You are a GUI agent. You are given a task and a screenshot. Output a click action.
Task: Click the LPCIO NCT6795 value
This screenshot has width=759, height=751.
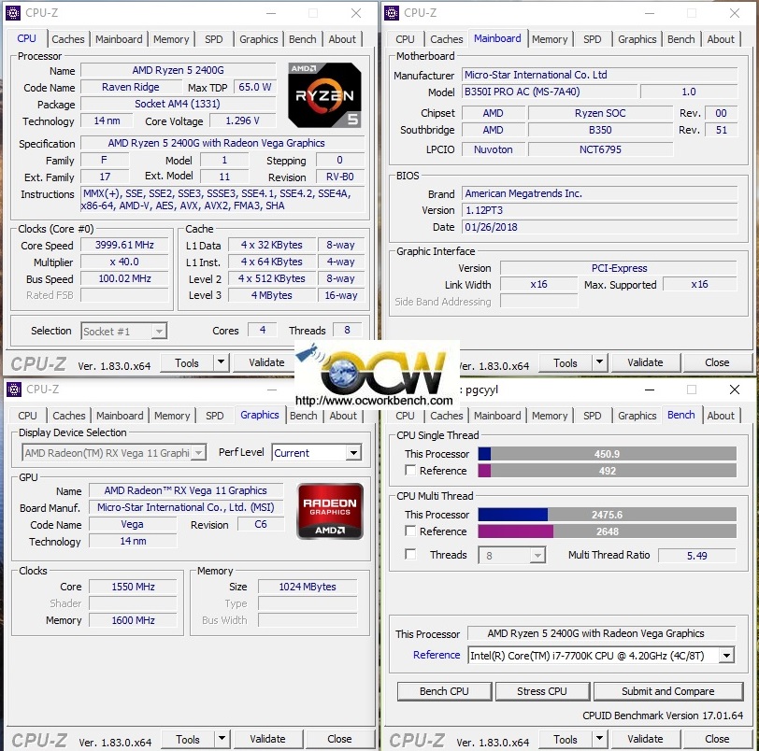(x=600, y=149)
